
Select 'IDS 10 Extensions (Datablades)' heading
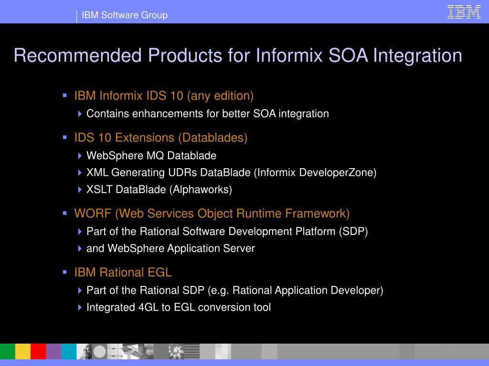[x=160, y=138]
